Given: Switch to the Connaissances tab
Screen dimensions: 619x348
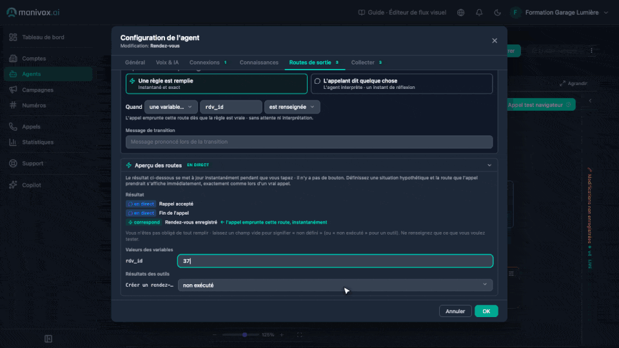Looking at the screenshot, I should click(x=259, y=63).
